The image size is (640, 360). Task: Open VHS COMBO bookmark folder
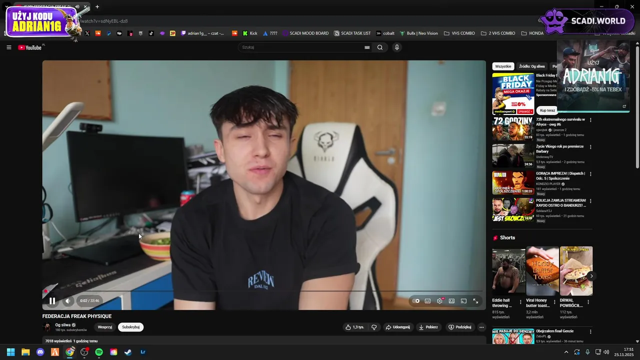459,33
